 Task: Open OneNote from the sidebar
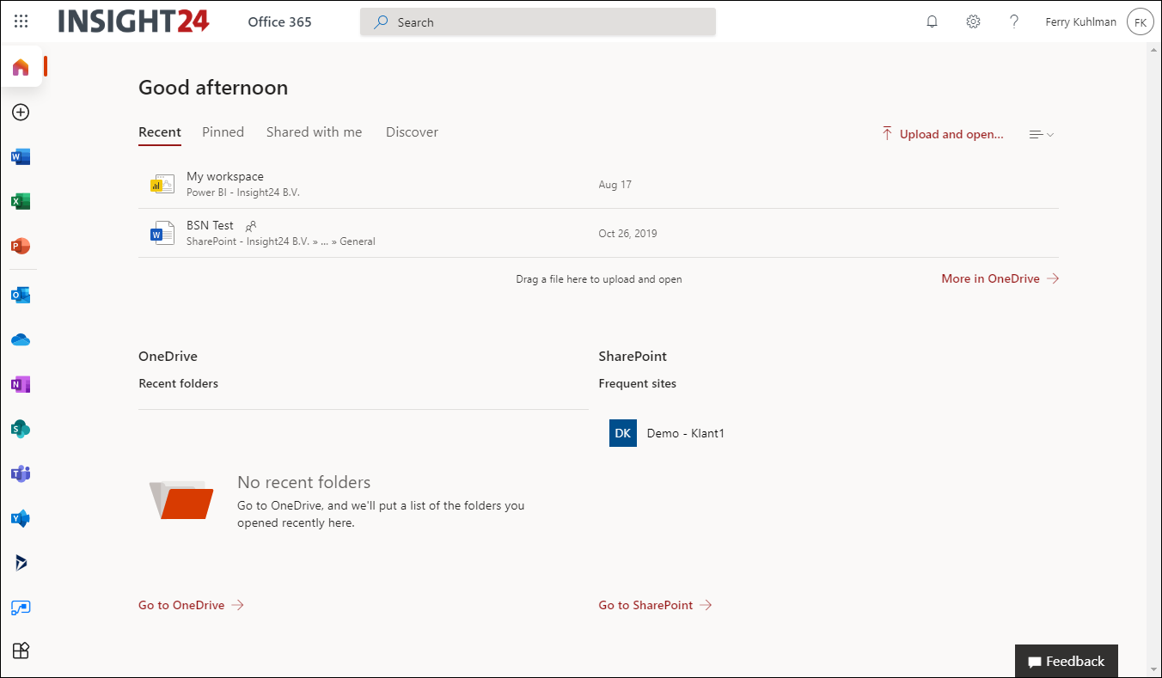tap(21, 384)
